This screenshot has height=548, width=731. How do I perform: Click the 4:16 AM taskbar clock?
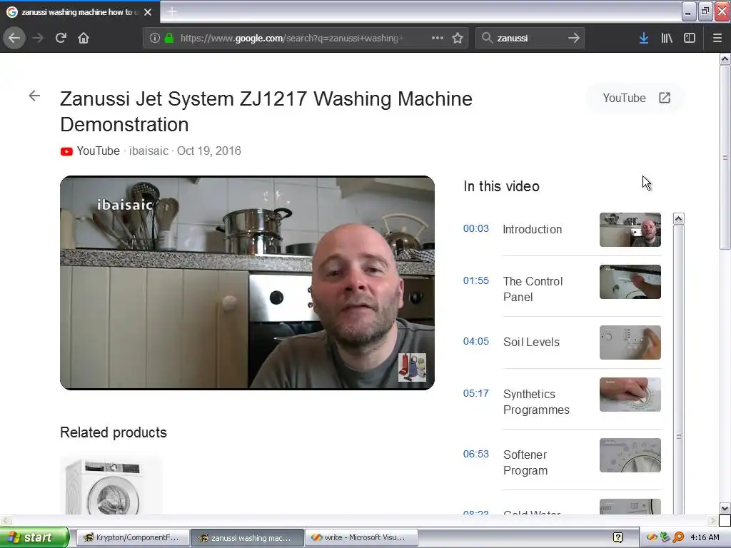(x=705, y=537)
